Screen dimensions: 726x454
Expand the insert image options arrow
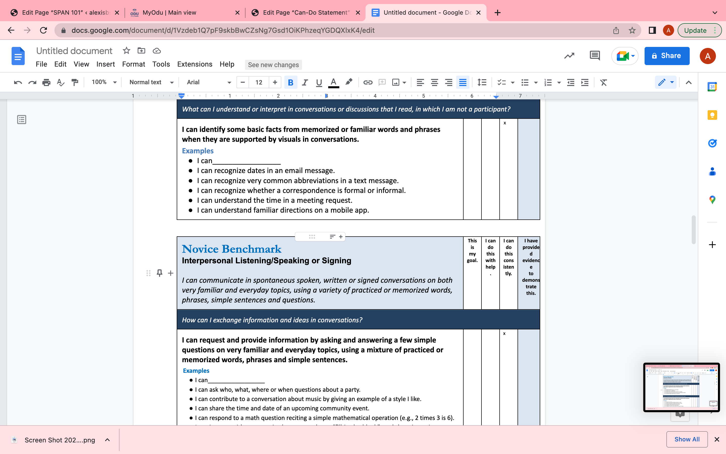(404, 82)
